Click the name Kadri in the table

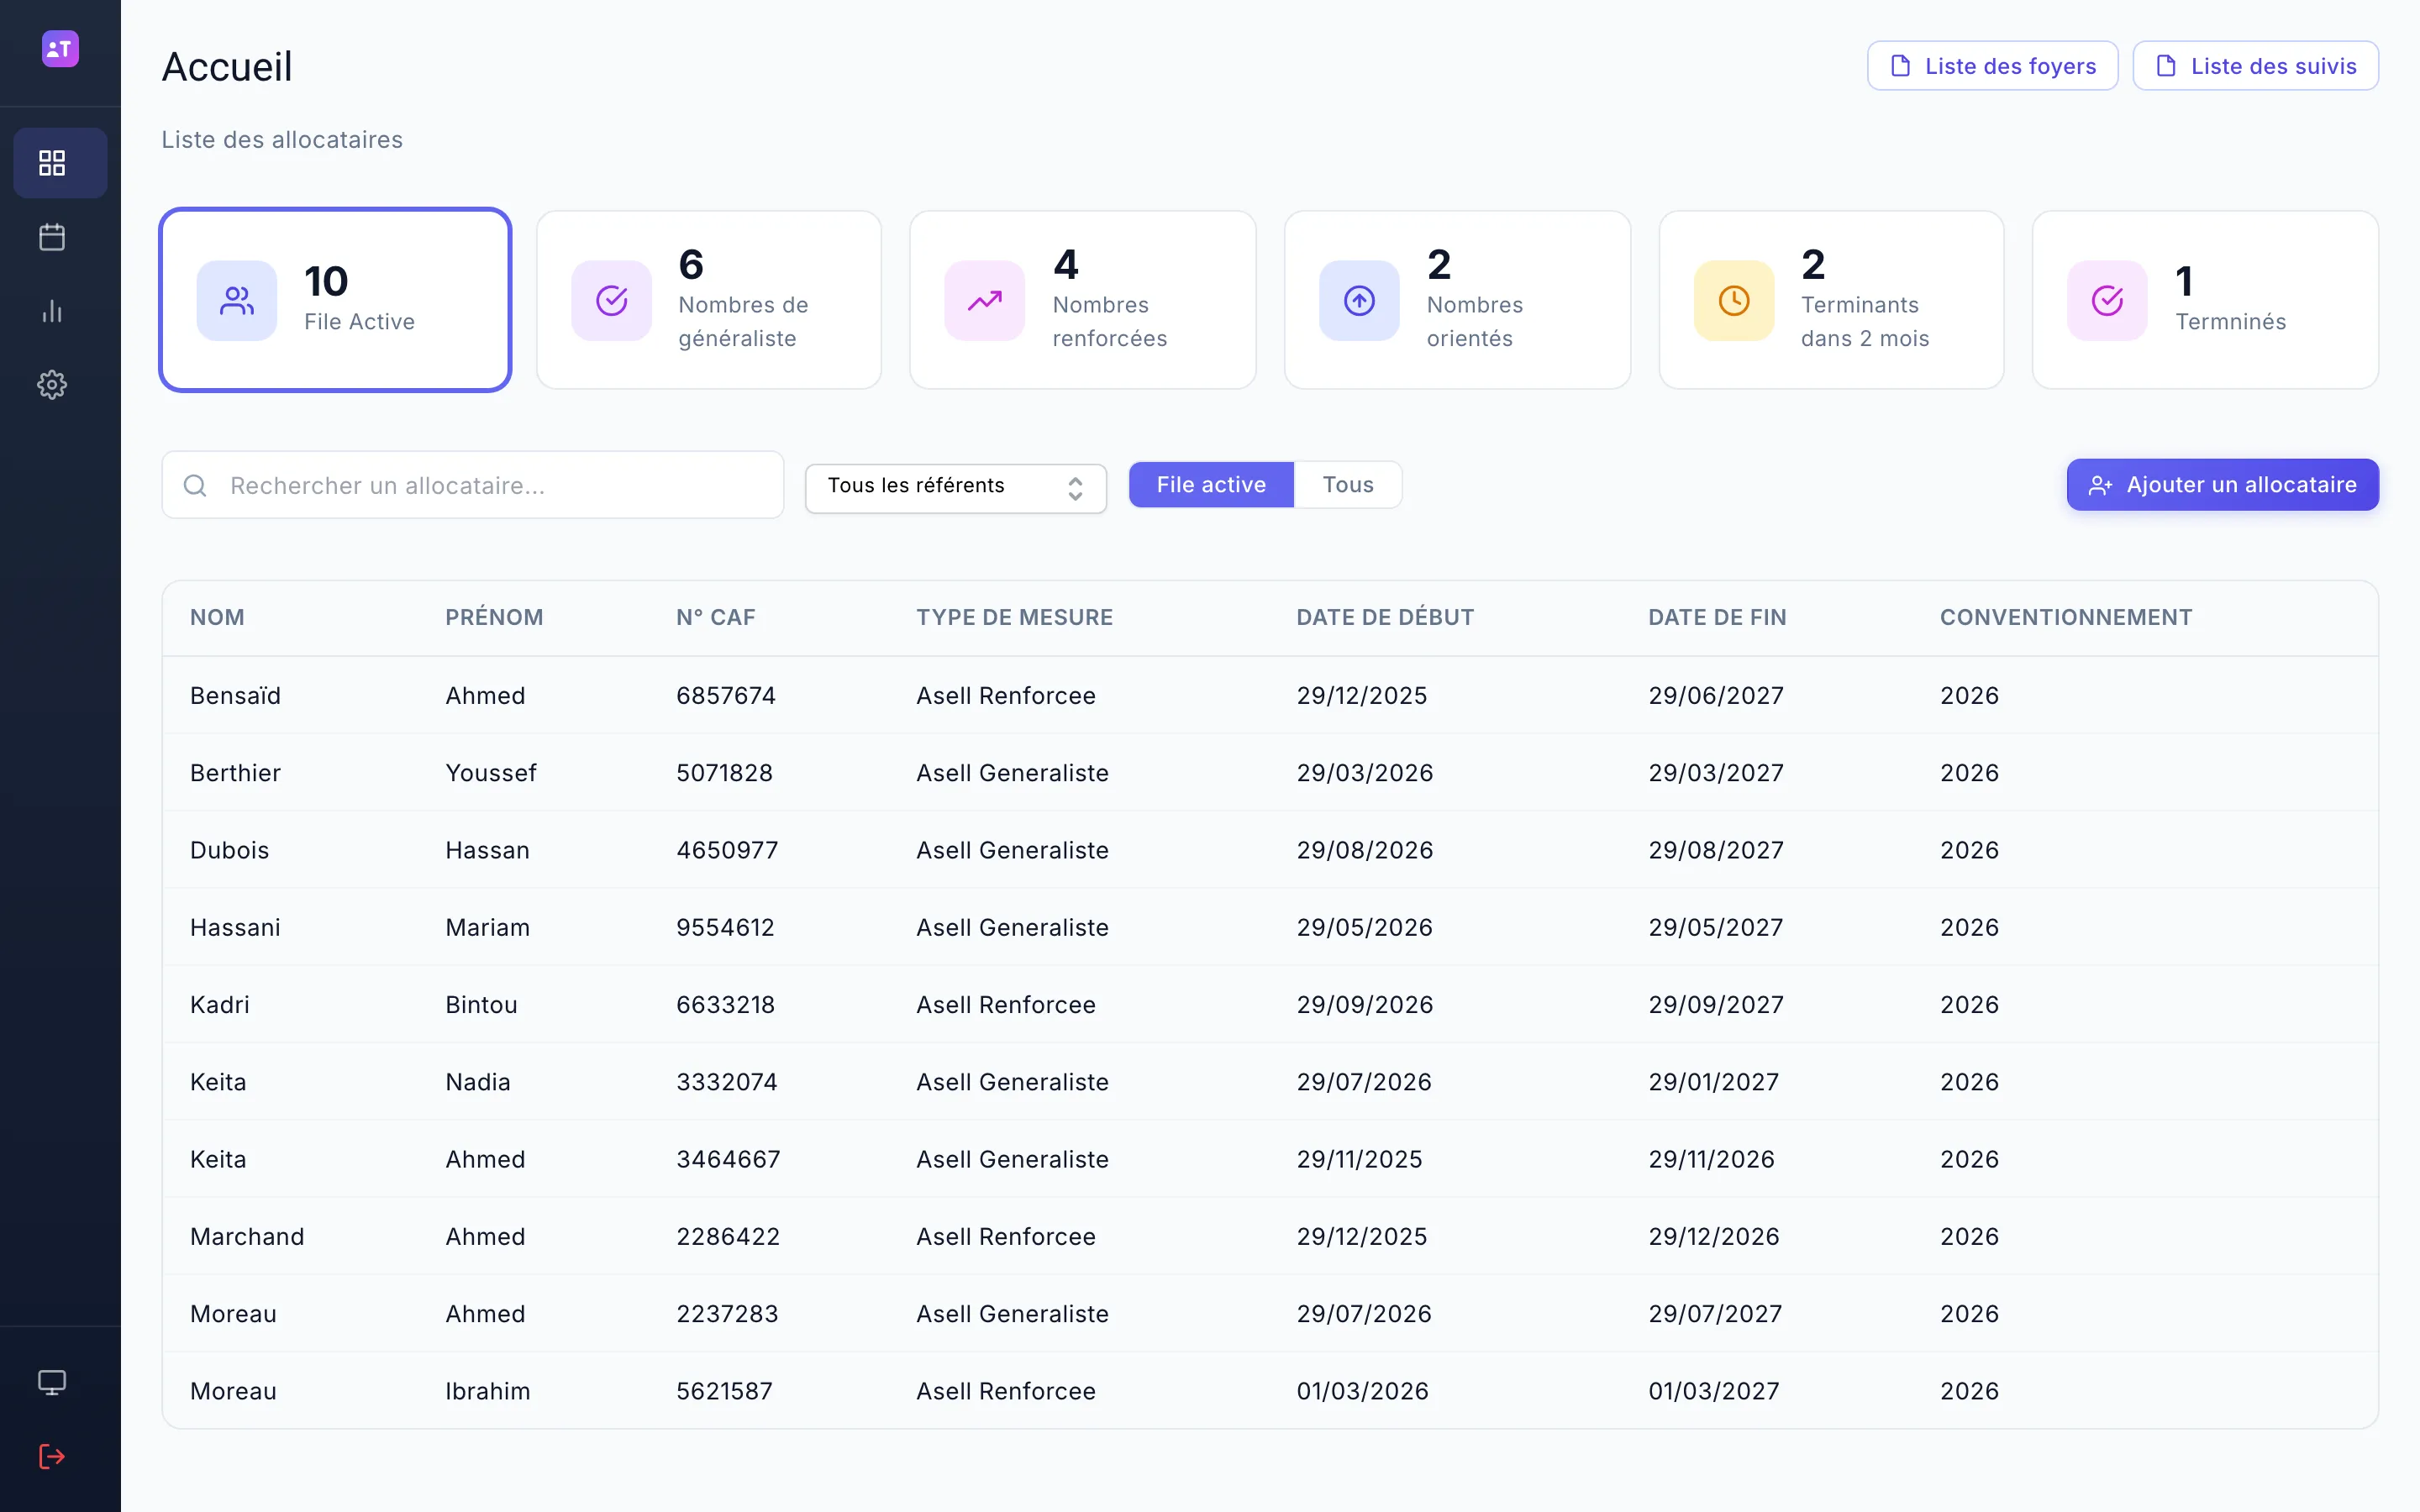pos(219,1005)
